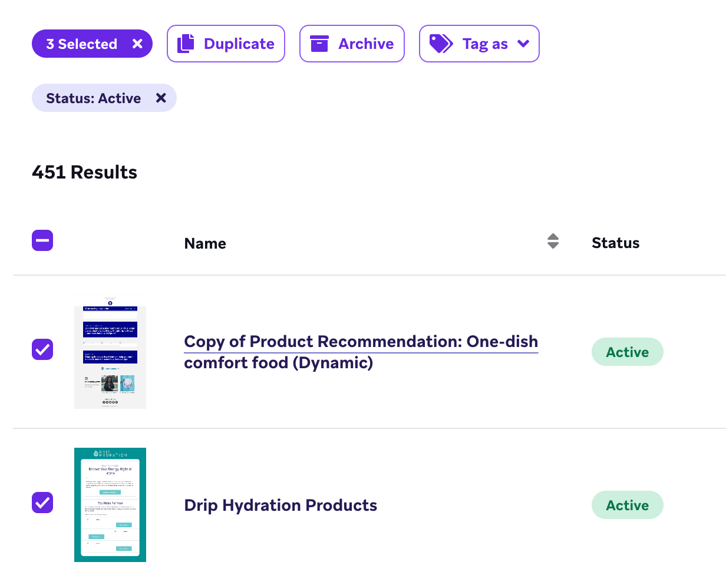
Task: Archive the selected templates
Action: point(352,44)
